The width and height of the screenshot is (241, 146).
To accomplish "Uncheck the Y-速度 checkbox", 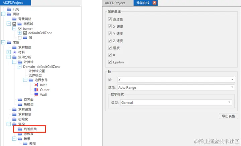I will pyautogui.click(x=110, y=33).
